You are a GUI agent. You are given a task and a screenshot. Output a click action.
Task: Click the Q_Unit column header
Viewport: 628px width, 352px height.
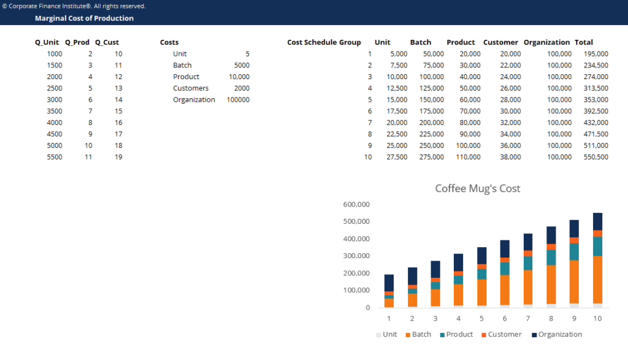point(47,42)
